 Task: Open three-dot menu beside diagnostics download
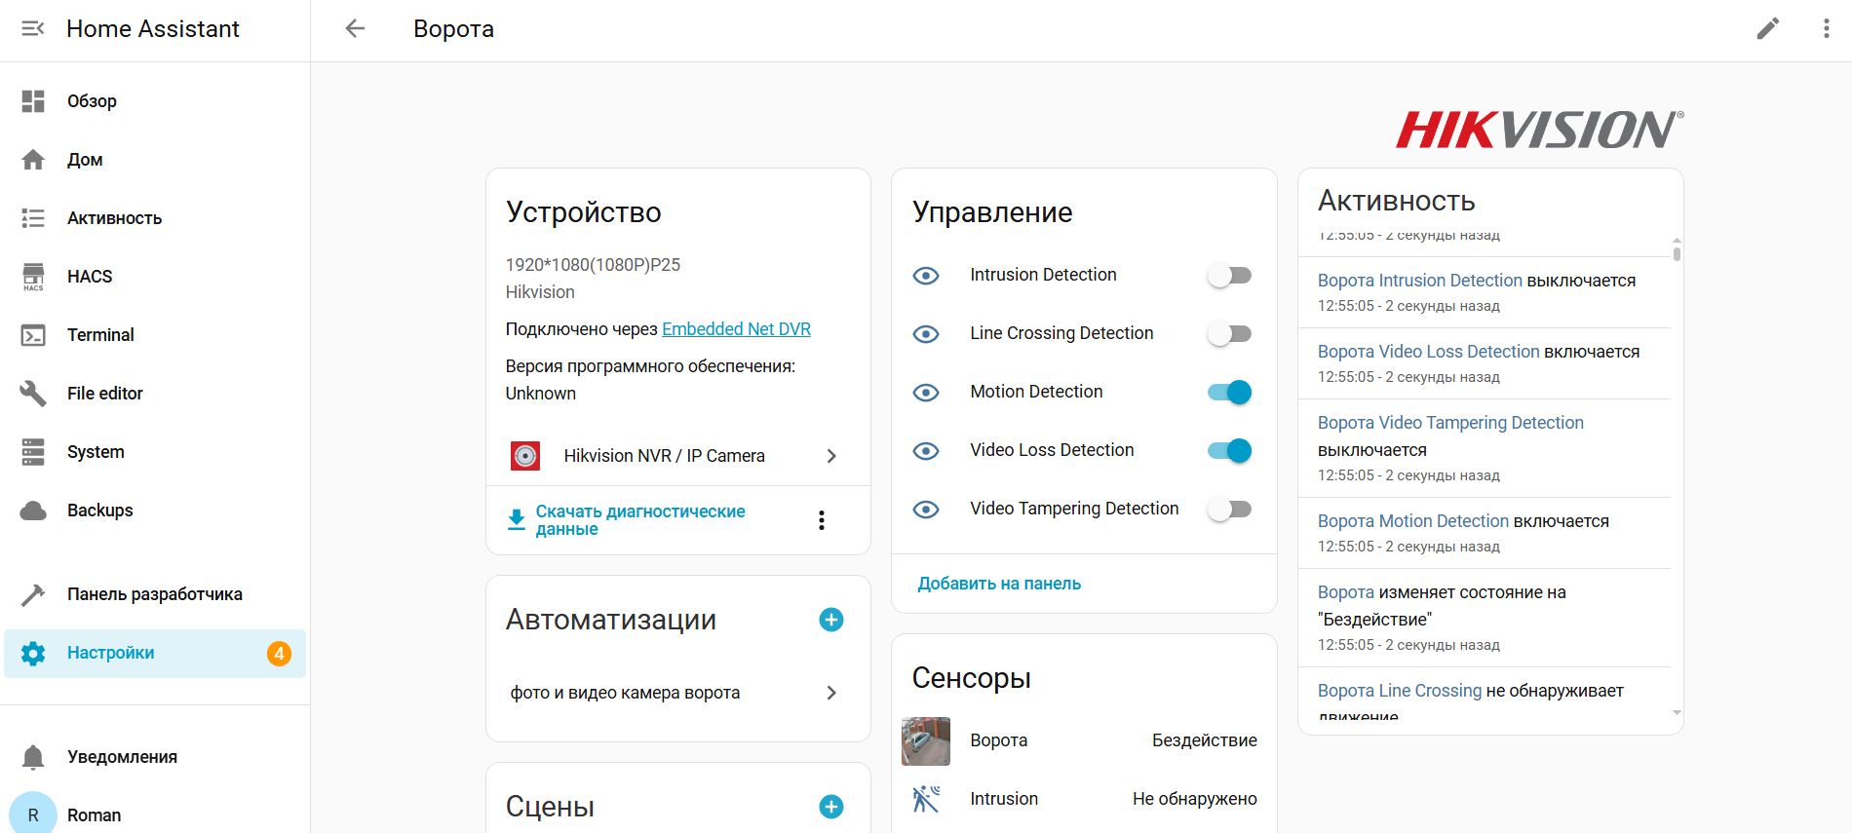[x=822, y=520]
